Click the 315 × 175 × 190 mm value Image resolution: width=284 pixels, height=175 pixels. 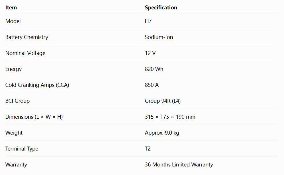170,117
